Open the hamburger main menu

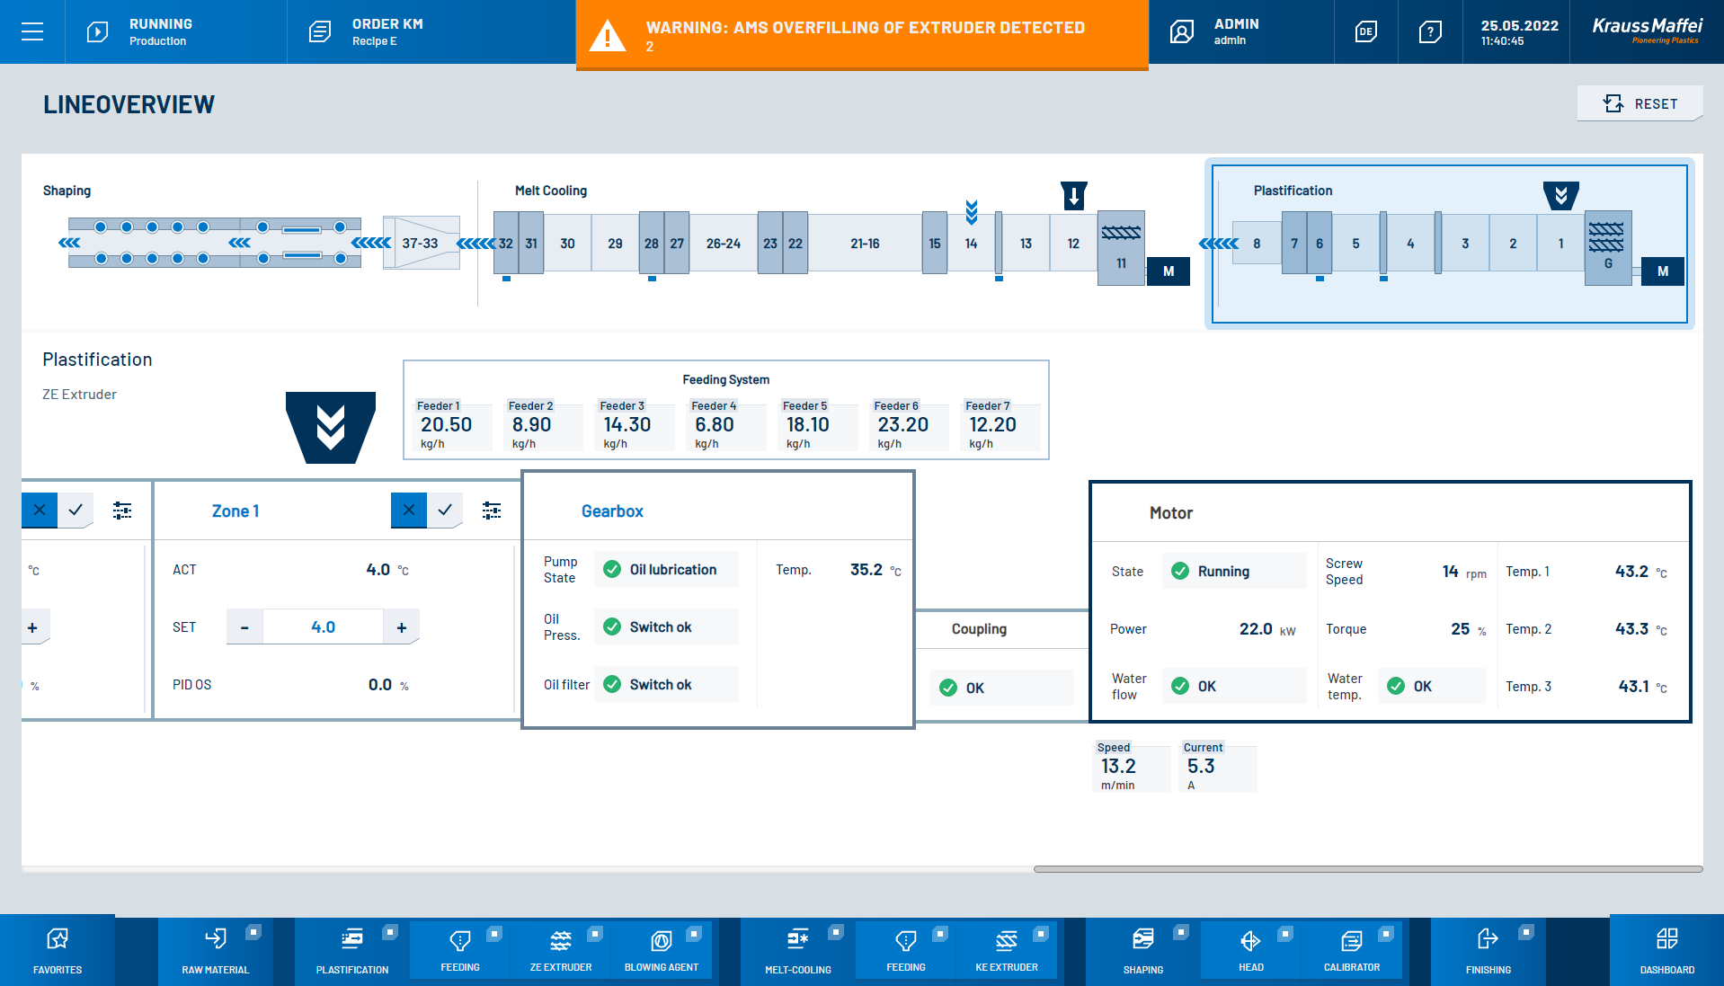tap(32, 32)
